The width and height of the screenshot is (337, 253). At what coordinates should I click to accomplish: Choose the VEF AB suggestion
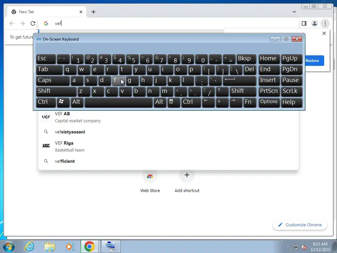(x=168, y=117)
